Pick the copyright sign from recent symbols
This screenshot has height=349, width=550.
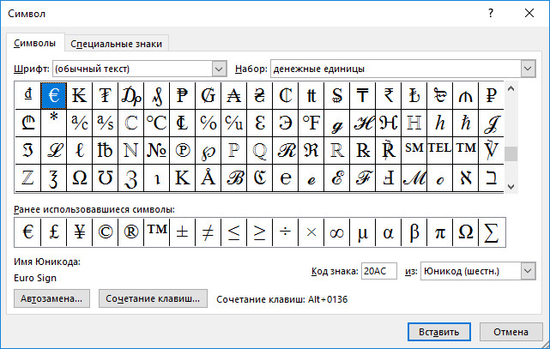coord(106,232)
